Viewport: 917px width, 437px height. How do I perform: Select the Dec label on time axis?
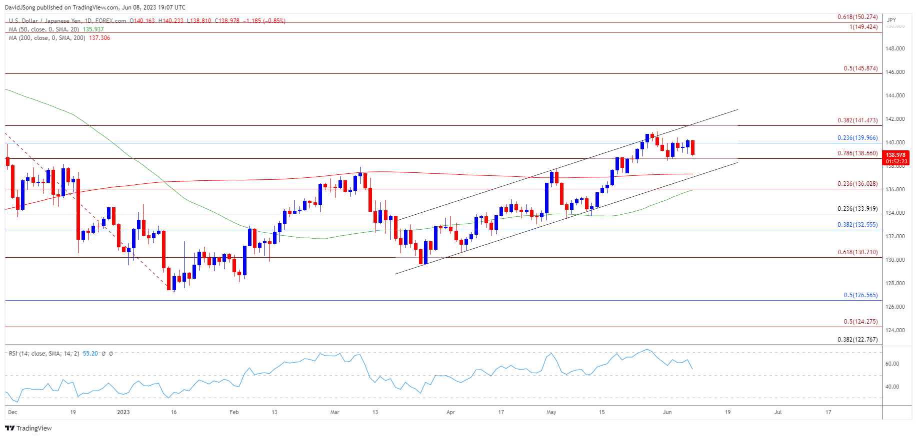(12, 412)
